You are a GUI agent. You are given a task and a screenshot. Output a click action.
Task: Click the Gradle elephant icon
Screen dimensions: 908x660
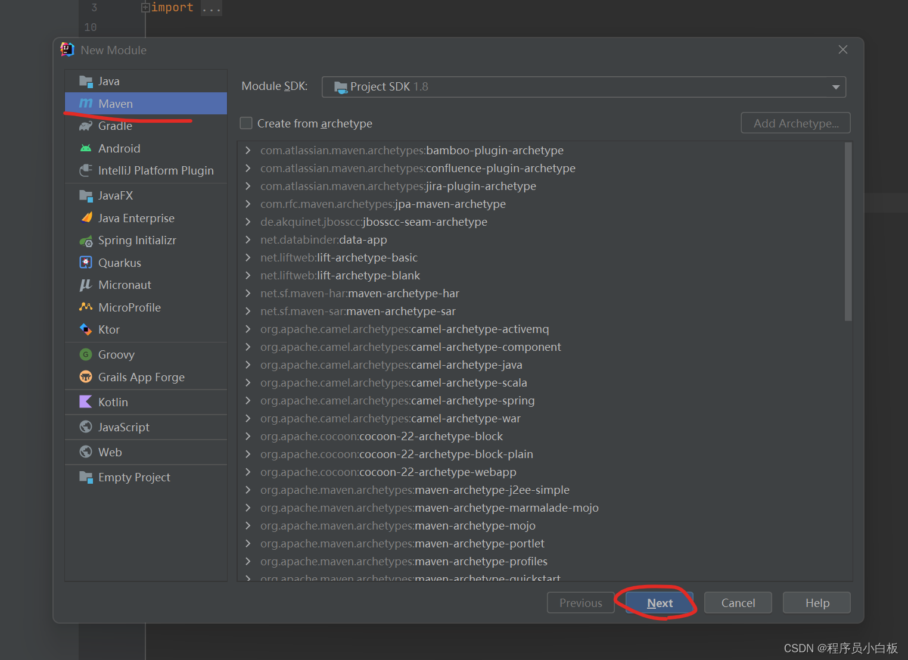(86, 126)
